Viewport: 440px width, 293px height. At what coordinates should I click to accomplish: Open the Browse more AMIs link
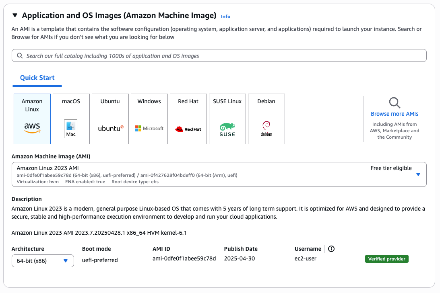[395, 114]
